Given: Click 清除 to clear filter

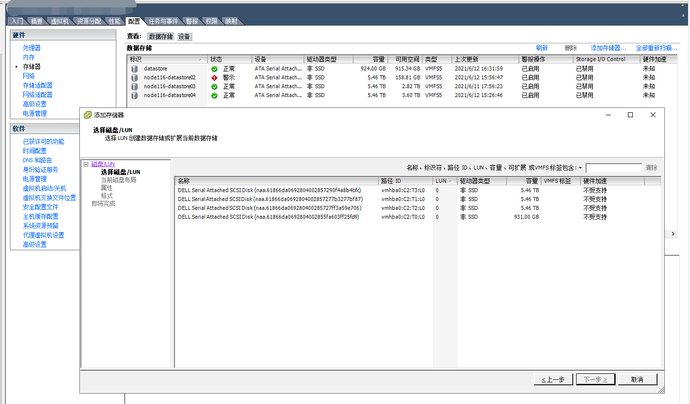Looking at the screenshot, I should (651, 168).
